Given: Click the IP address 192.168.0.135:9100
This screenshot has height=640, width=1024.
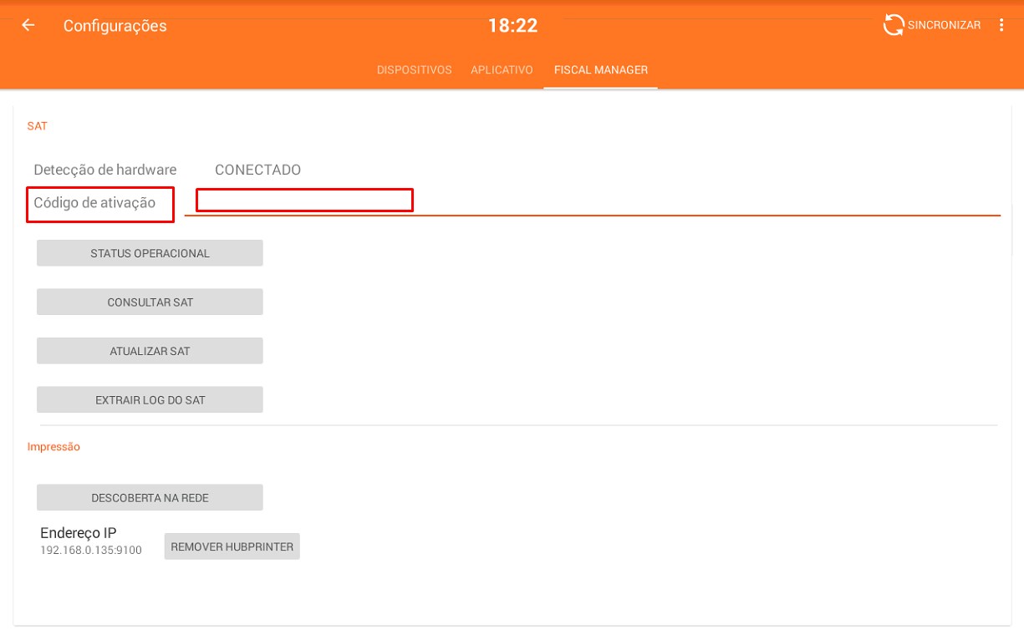Looking at the screenshot, I should point(91,551).
